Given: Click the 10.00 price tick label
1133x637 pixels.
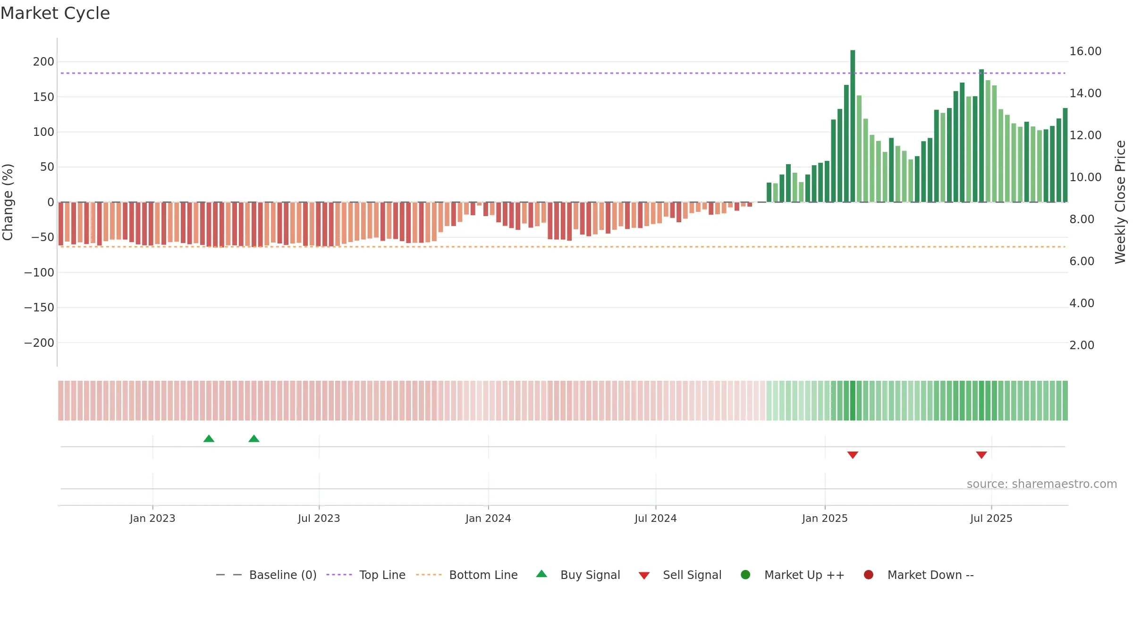Looking at the screenshot, I should 1085,177.
